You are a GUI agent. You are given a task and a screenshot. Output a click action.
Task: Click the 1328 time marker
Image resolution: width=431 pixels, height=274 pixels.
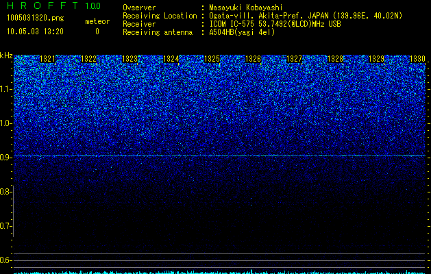coord(335,59)
